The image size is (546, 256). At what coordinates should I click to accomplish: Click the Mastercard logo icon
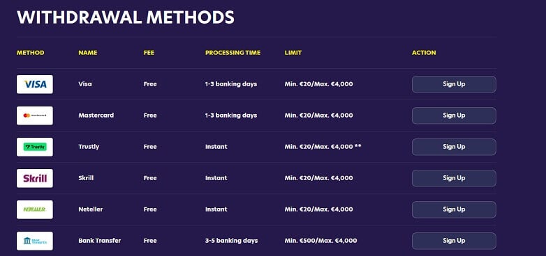(35, 115)
